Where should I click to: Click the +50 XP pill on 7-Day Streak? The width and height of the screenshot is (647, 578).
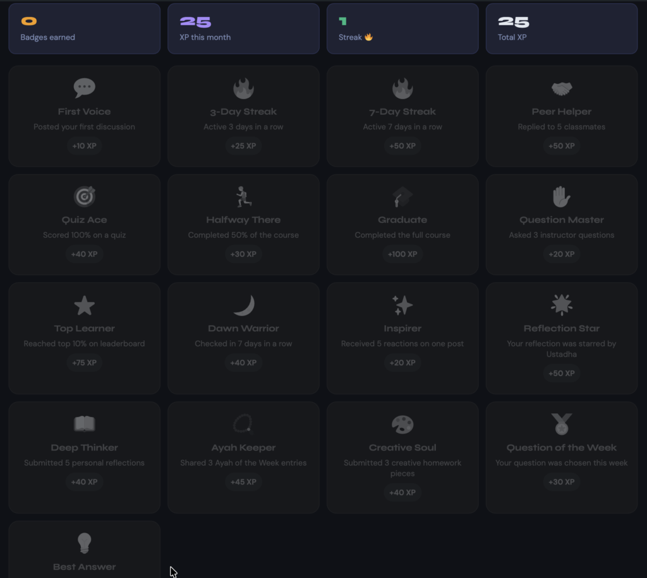(x=402, y=146)
